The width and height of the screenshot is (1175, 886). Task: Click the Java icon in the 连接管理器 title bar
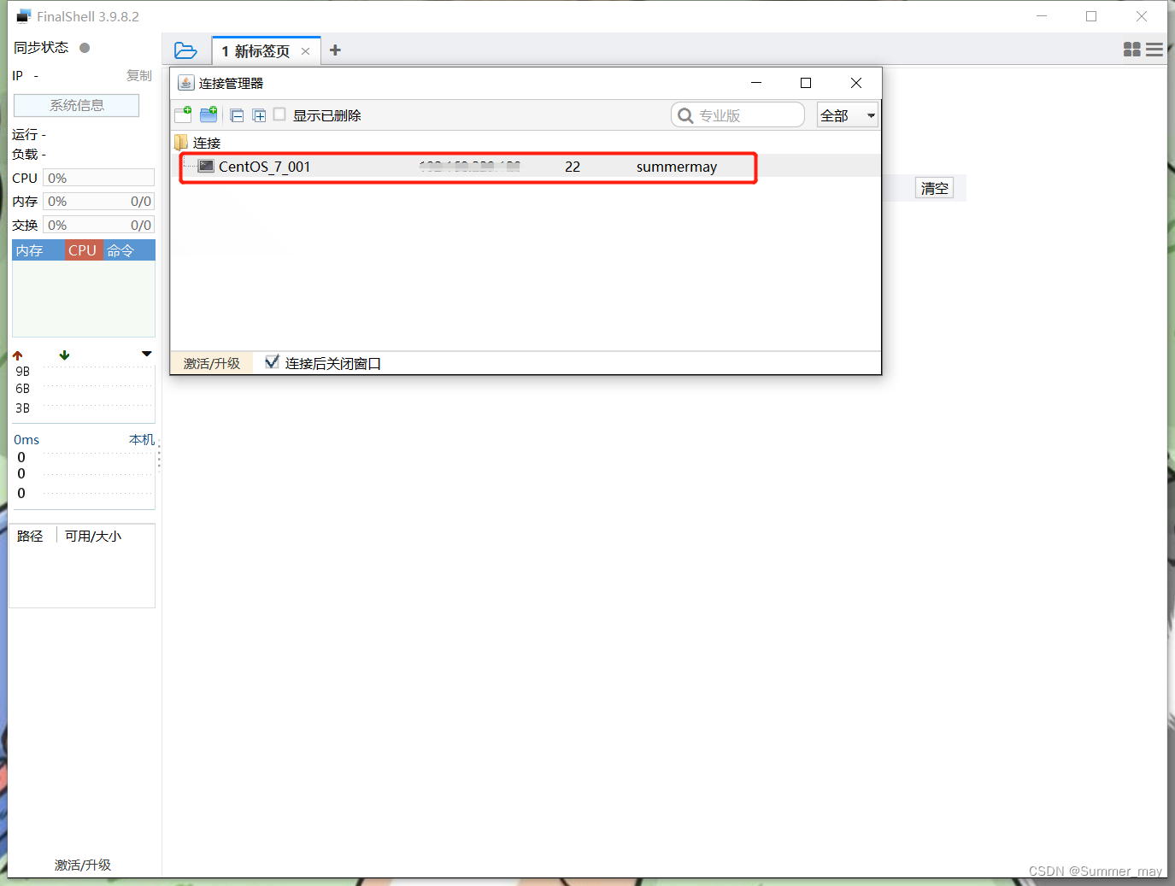point(186,83)
